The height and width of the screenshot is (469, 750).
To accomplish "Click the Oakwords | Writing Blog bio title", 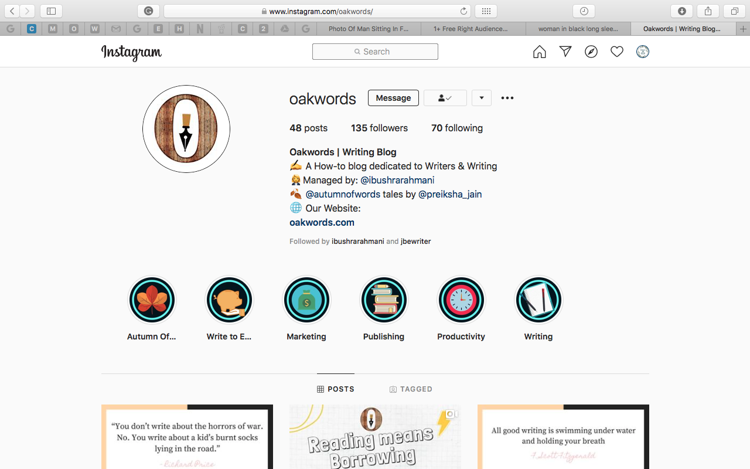I will pos(343,152).
